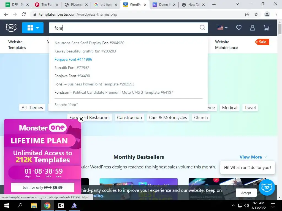Open the rightmost bestseller theme thumbnail
The width and height of the screenshot is (282, 211).
[x=227, y=189]
